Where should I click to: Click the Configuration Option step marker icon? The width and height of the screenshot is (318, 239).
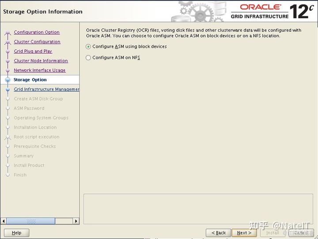pyautogui.click(x=8, y=32)
